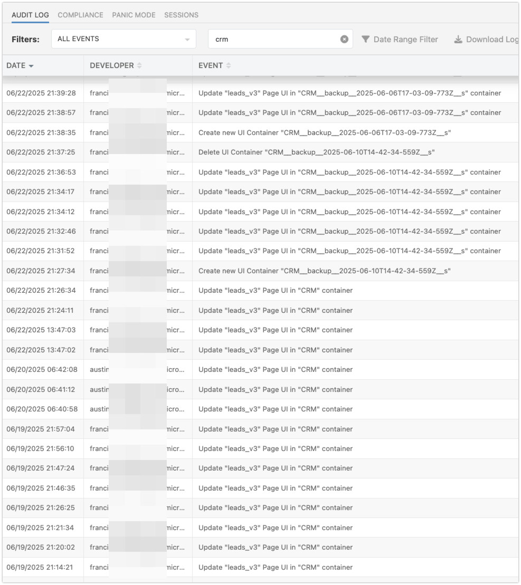The height and width of the screenshot is (585, 521).
Task: Select the 06/20/2025 06:41:12 date cell
Action: [x=41, y=390]
